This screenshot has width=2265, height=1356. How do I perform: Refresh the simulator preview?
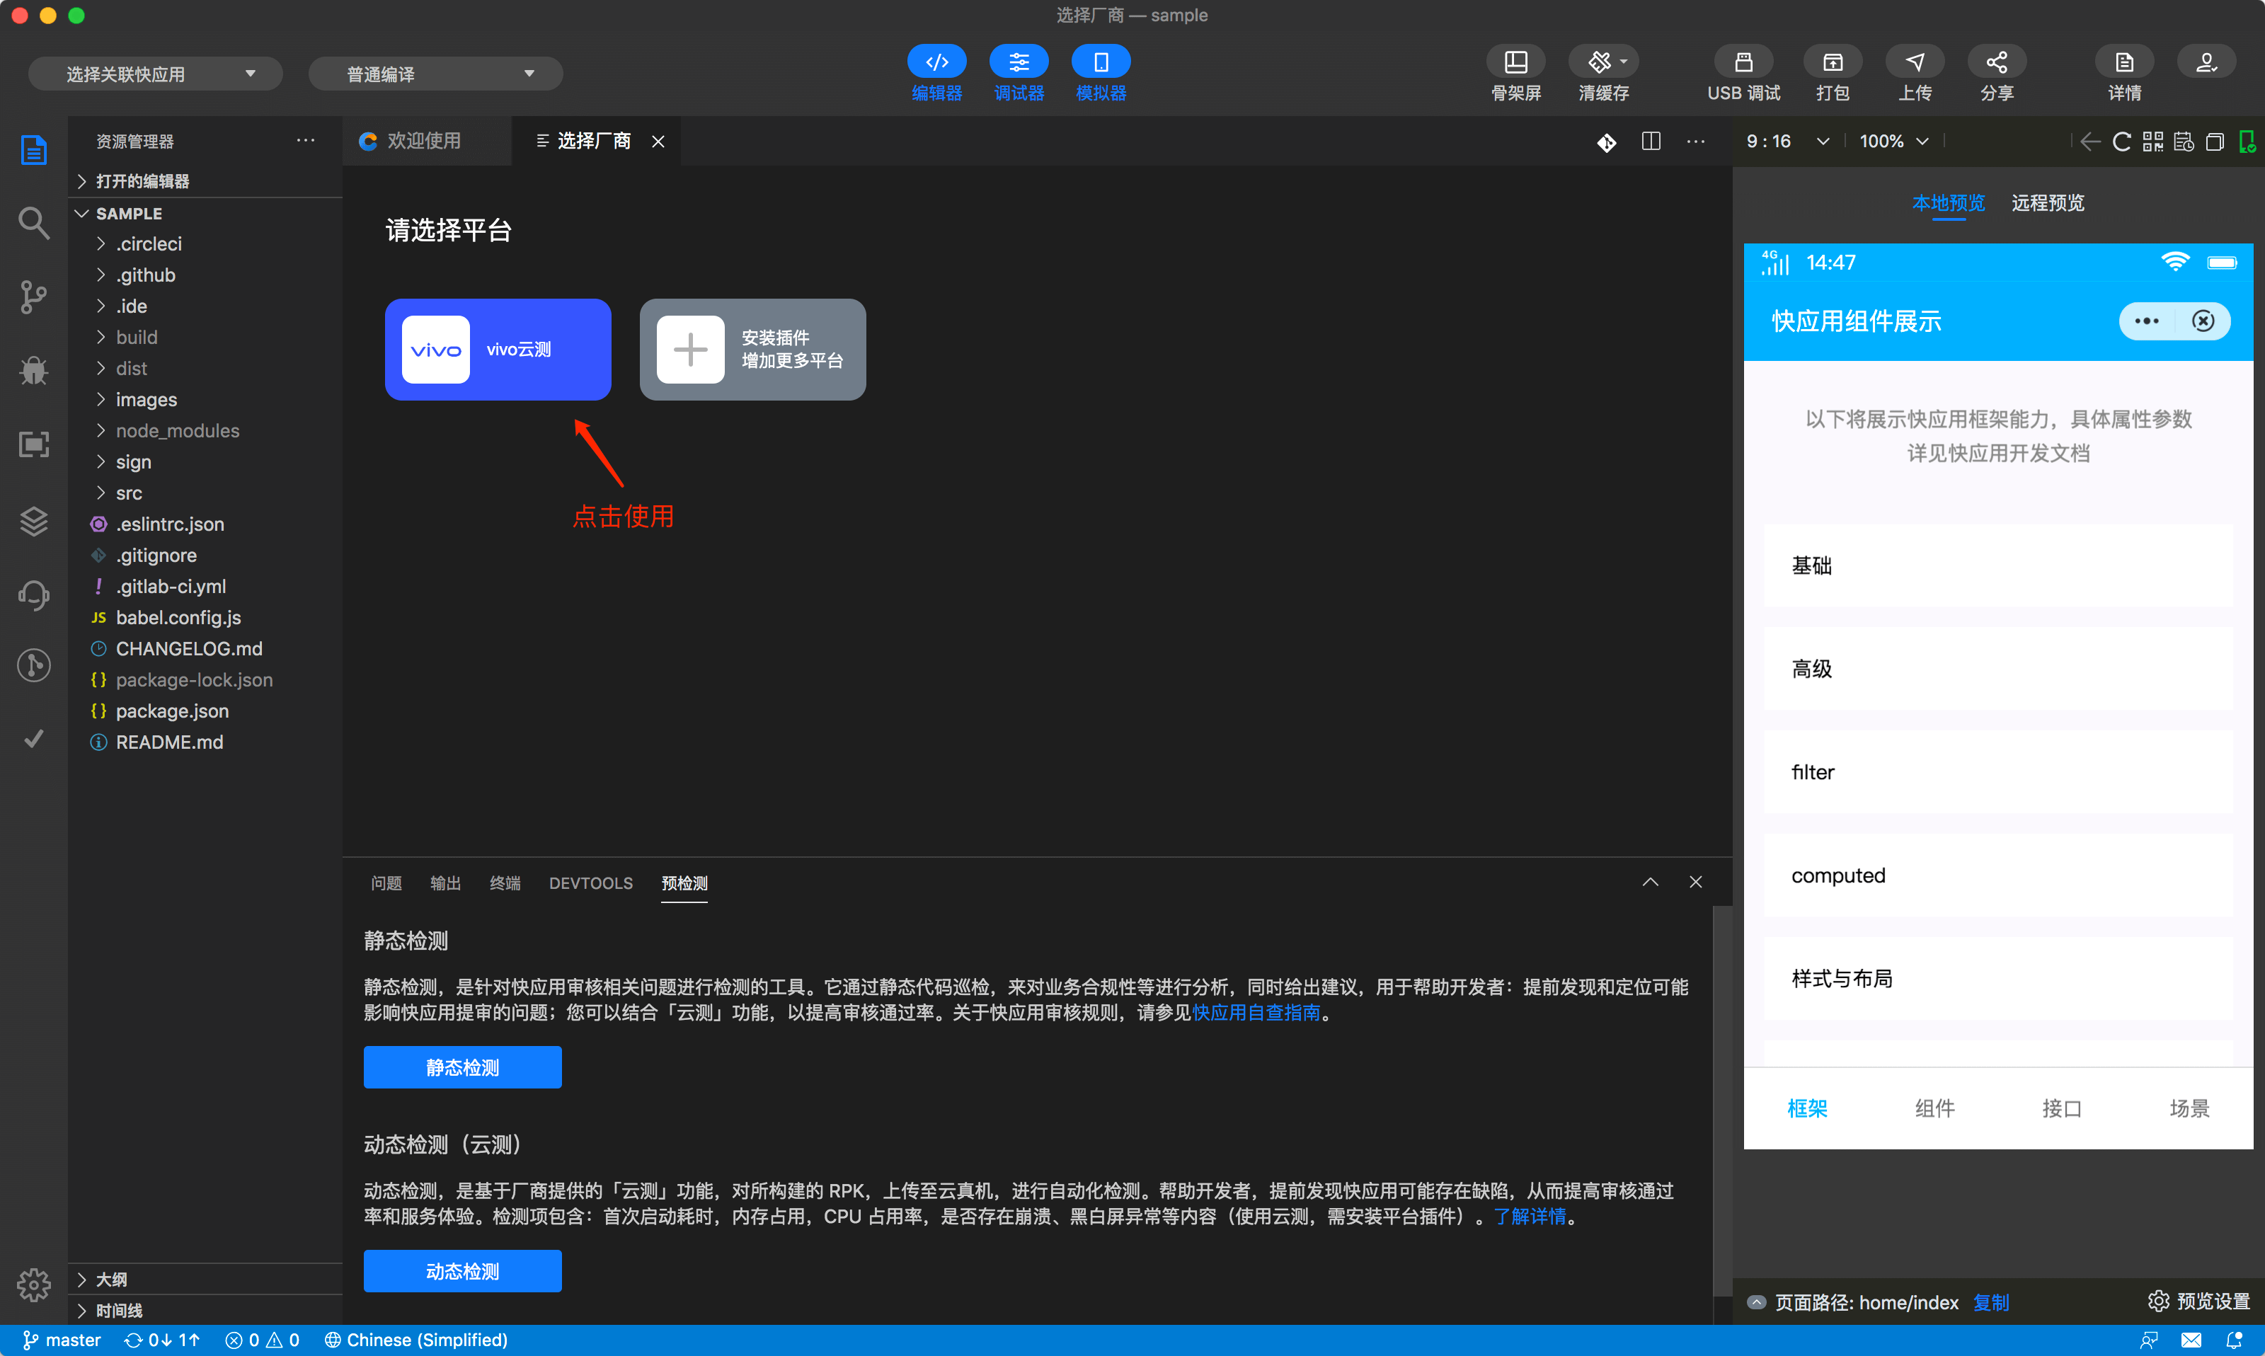[2121, 142]
